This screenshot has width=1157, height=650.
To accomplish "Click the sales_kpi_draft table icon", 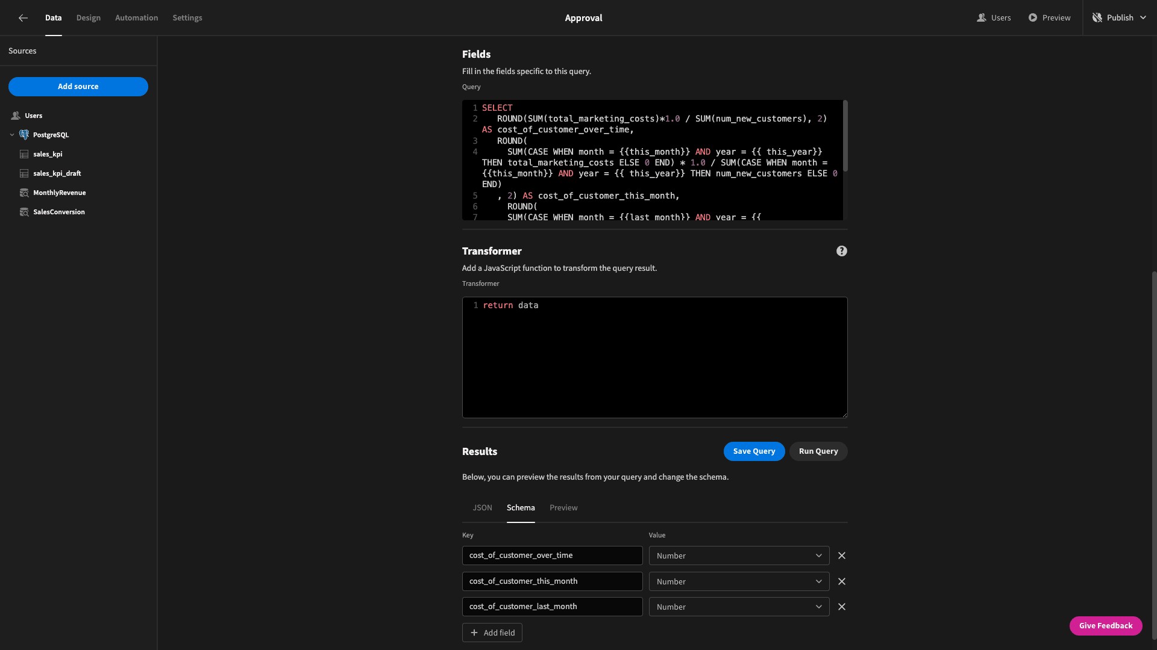I will (x=24, y=173).
